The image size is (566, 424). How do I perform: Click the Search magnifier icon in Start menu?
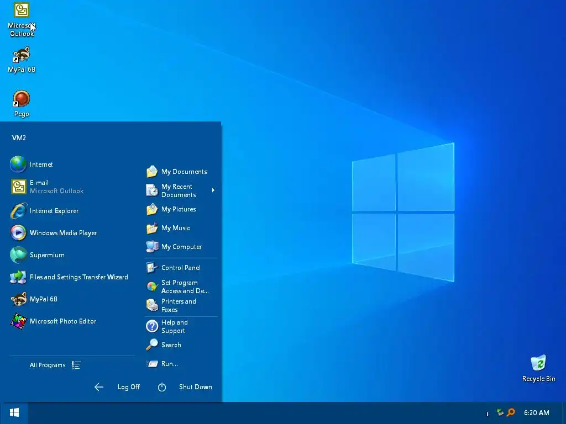click(x=152, y=345)
